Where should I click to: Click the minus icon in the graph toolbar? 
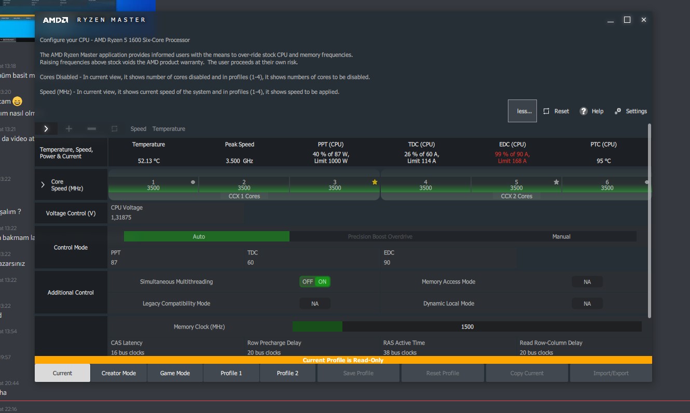pyautogui.click(x=92, y=129)
